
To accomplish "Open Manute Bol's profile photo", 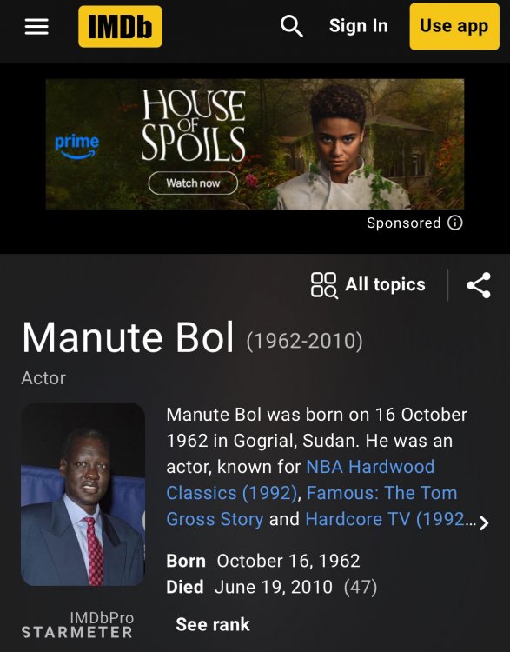I will 83,495.
